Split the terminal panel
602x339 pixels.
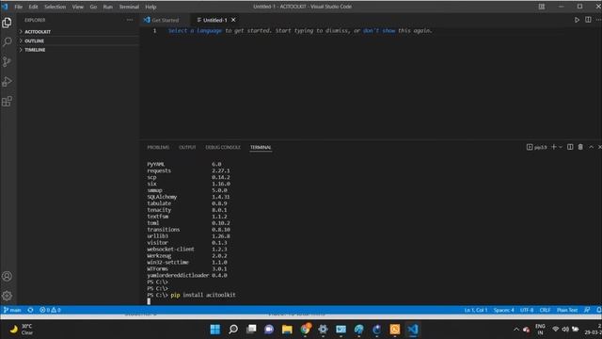coord(570,147)
